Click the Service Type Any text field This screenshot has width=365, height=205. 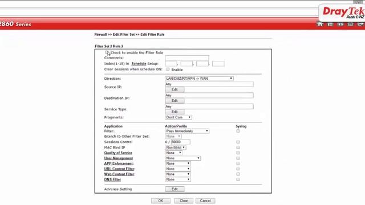(209, 106)
